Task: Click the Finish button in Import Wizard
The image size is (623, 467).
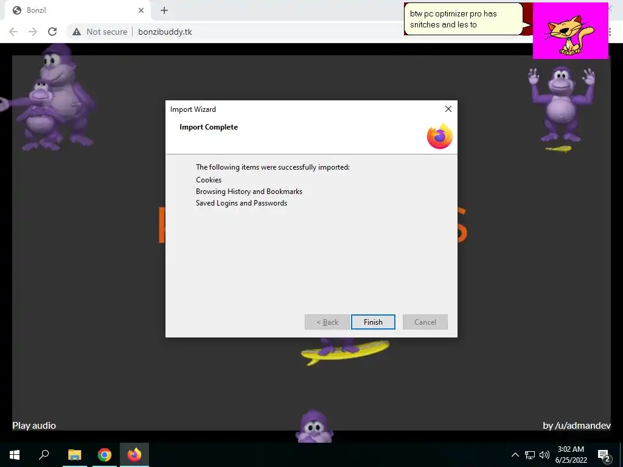Action: tap(373, 322)
